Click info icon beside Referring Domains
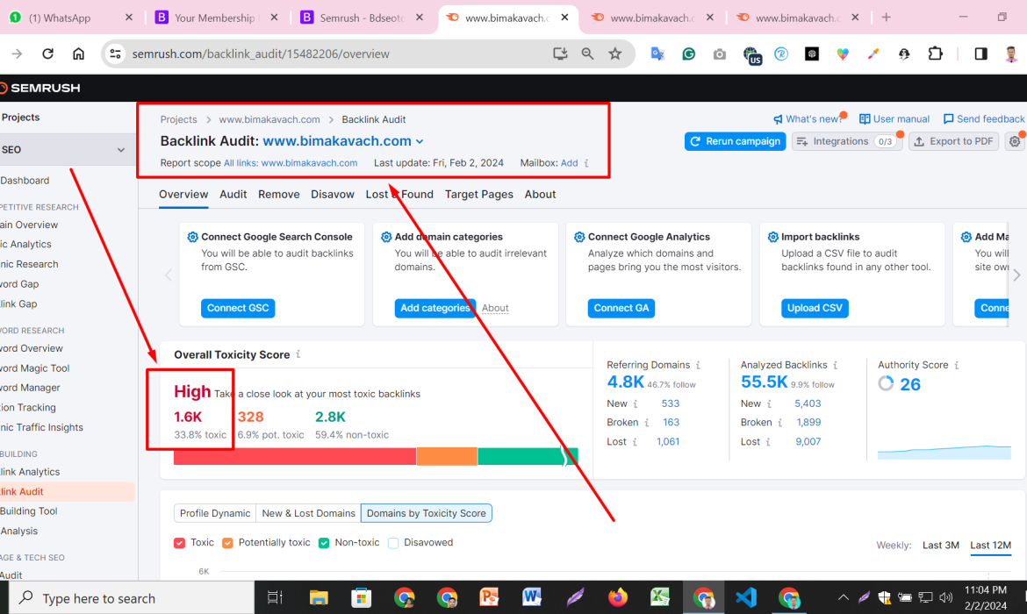This screenshot has width=1027, height=614. 698,365
